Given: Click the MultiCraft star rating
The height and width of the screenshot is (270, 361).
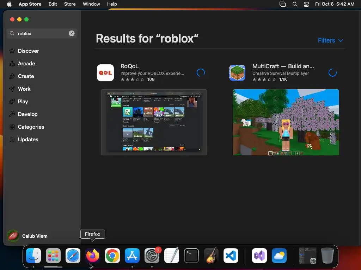Looking at the screenshot, I should pyautogui.click(x=264, y=79).
